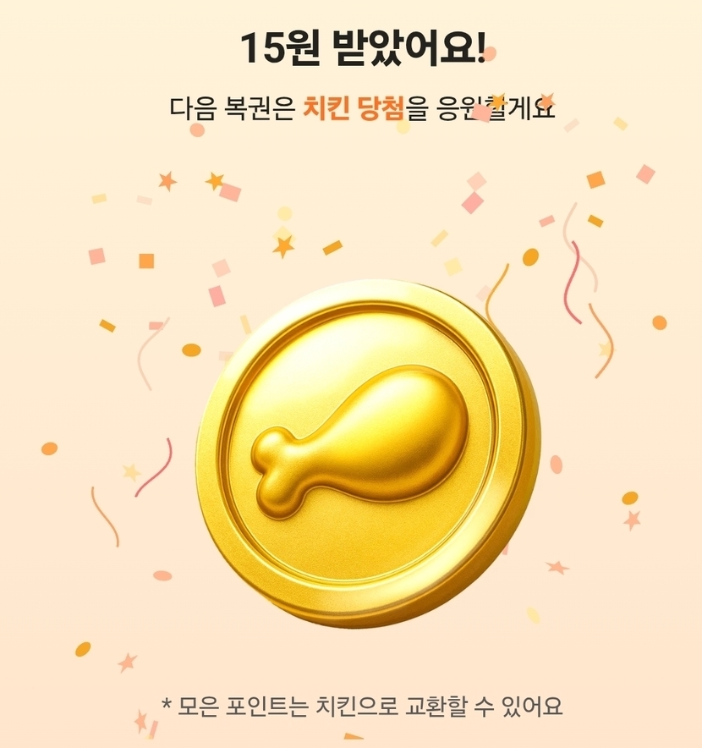702x748 pixels.
Task: Tap the orange oval confetti above the coin's left edge
Action: [x=191, y=349]
